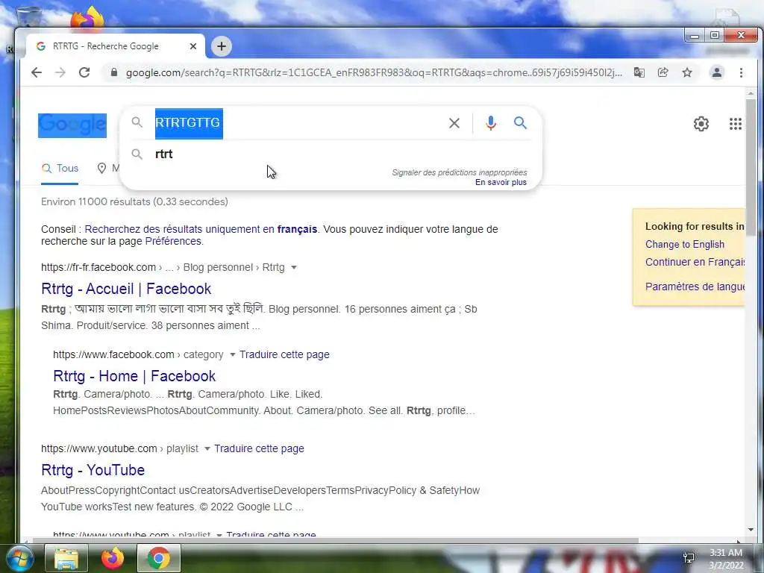Expand dropdown arrow beside first youtube.com playlist
This screenshot has height=573, width=764.
pyautogui.click(x=207, y=448)
